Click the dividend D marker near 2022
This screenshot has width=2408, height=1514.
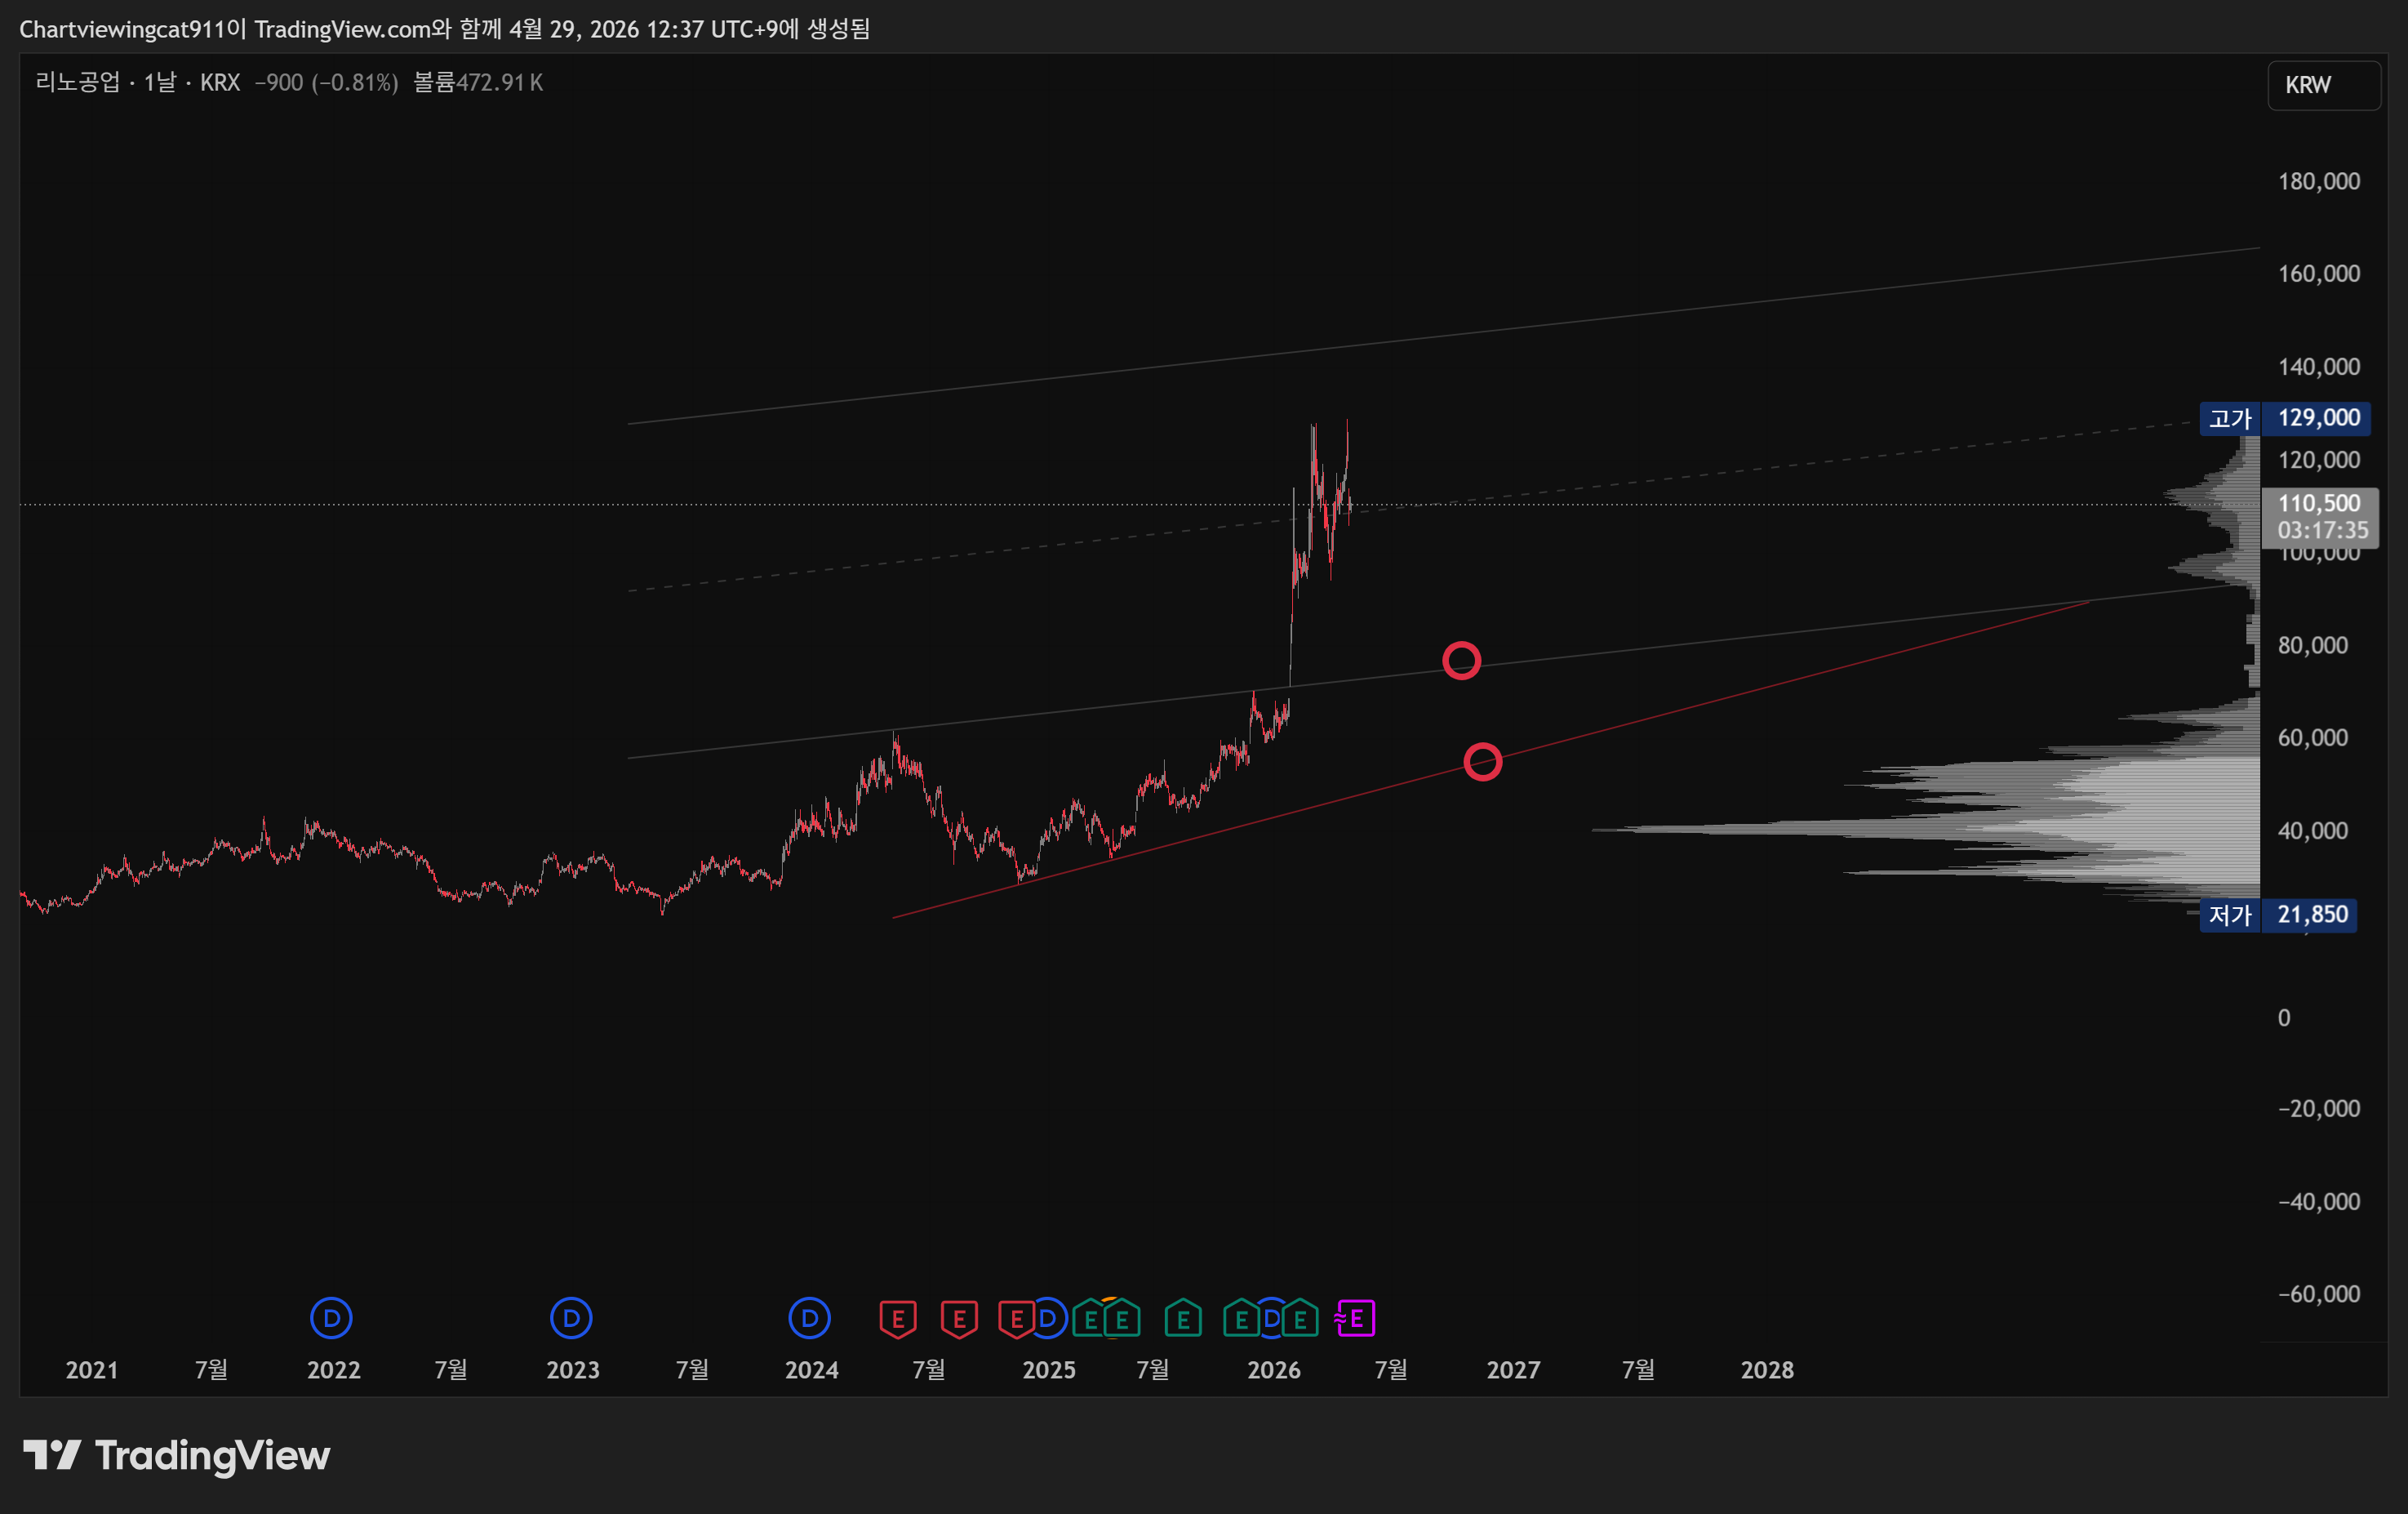pos(331,1319)
